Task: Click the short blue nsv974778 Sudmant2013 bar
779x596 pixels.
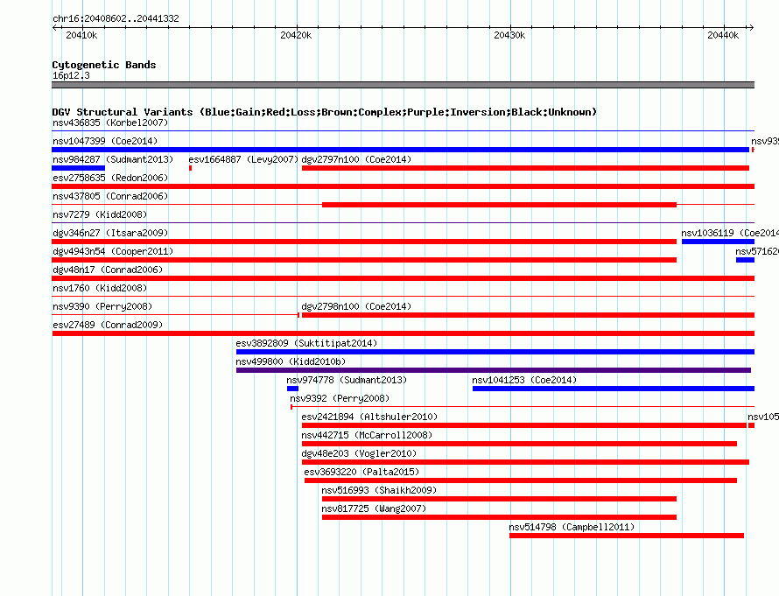Action: pyautogui.click(x=292, y=389)
